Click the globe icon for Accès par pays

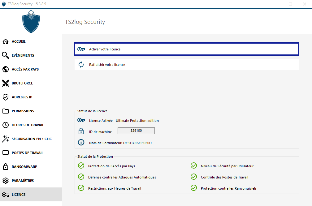coord(6,69)
